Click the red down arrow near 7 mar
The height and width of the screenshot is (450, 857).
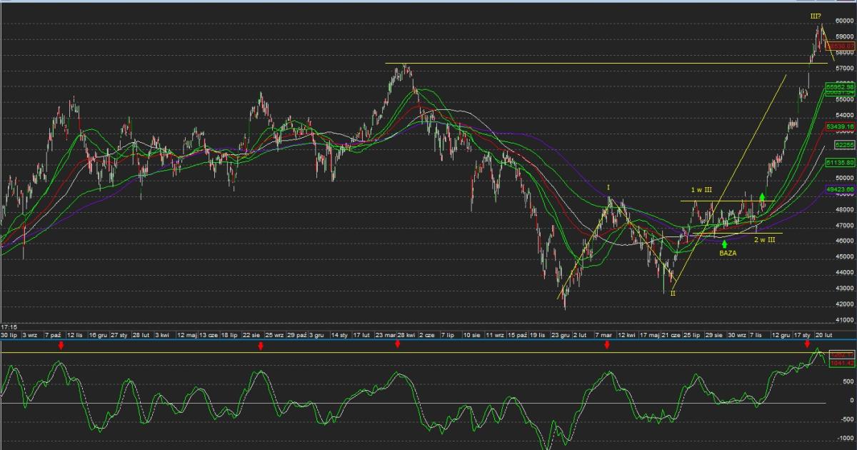tap(607, 346)
